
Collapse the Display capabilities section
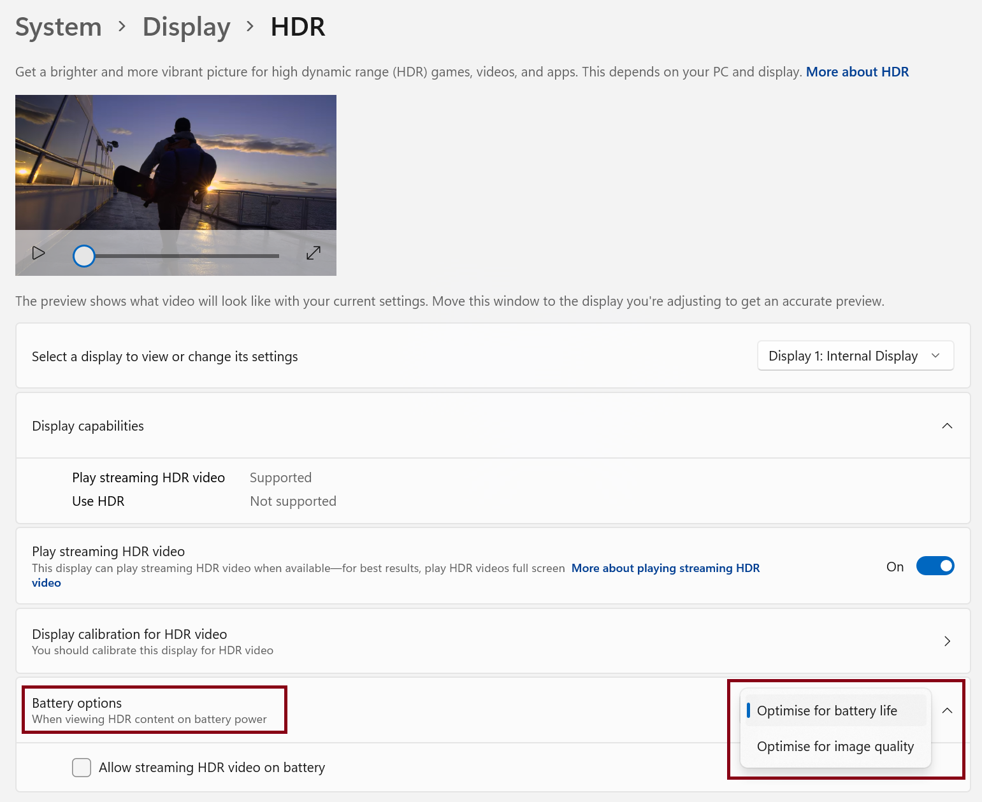pos(947,426)
